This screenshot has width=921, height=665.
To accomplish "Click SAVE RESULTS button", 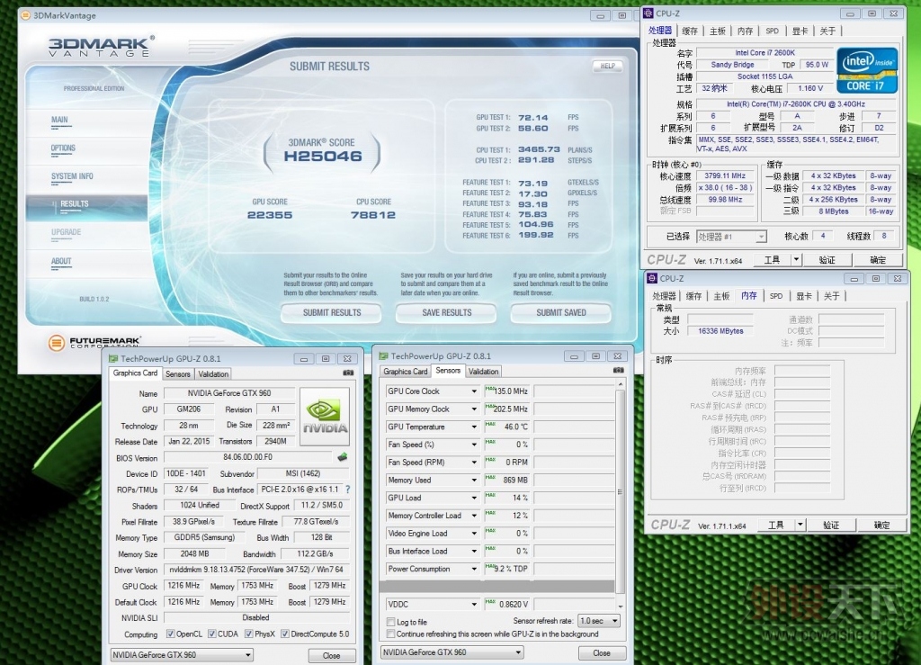I will point(446,312).
